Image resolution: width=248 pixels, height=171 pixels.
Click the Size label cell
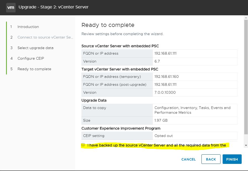coord(117,120)
